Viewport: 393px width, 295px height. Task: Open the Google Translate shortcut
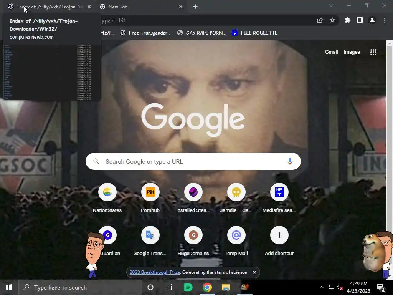[150, 241]
